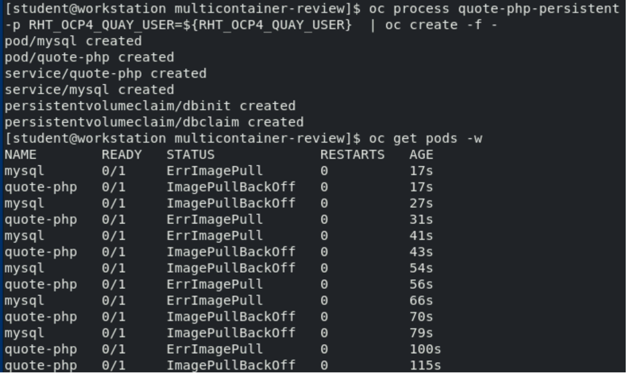Click the persistentvolumeclaim/dbinit created line

pyautogui.click(x=150, y=105)
